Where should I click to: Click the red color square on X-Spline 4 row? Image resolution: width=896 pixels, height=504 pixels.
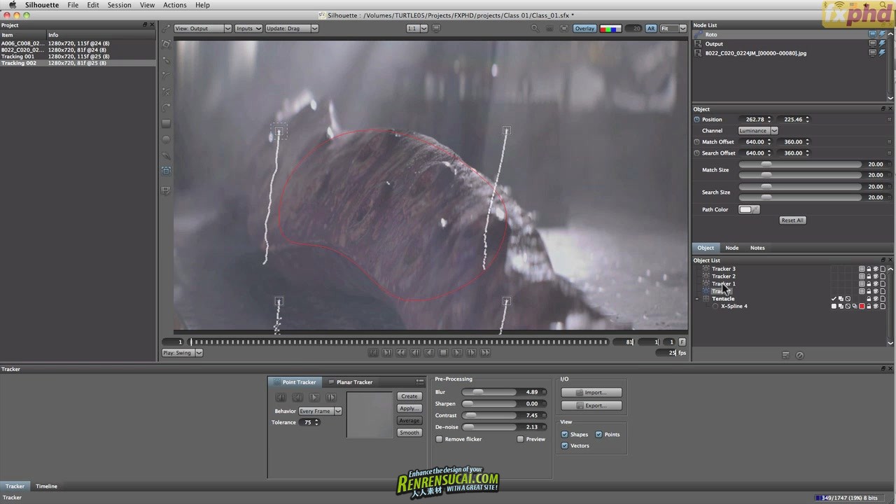[862, 306]
